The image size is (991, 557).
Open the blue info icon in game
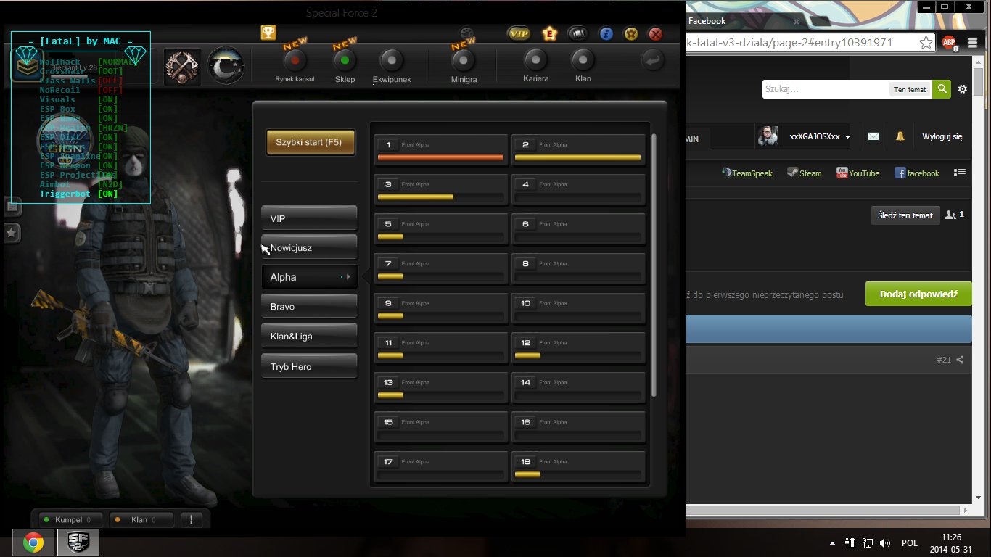606,33
